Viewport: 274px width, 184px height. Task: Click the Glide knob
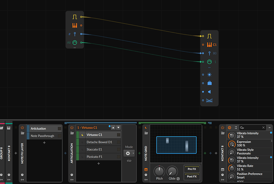click(172, 171)
